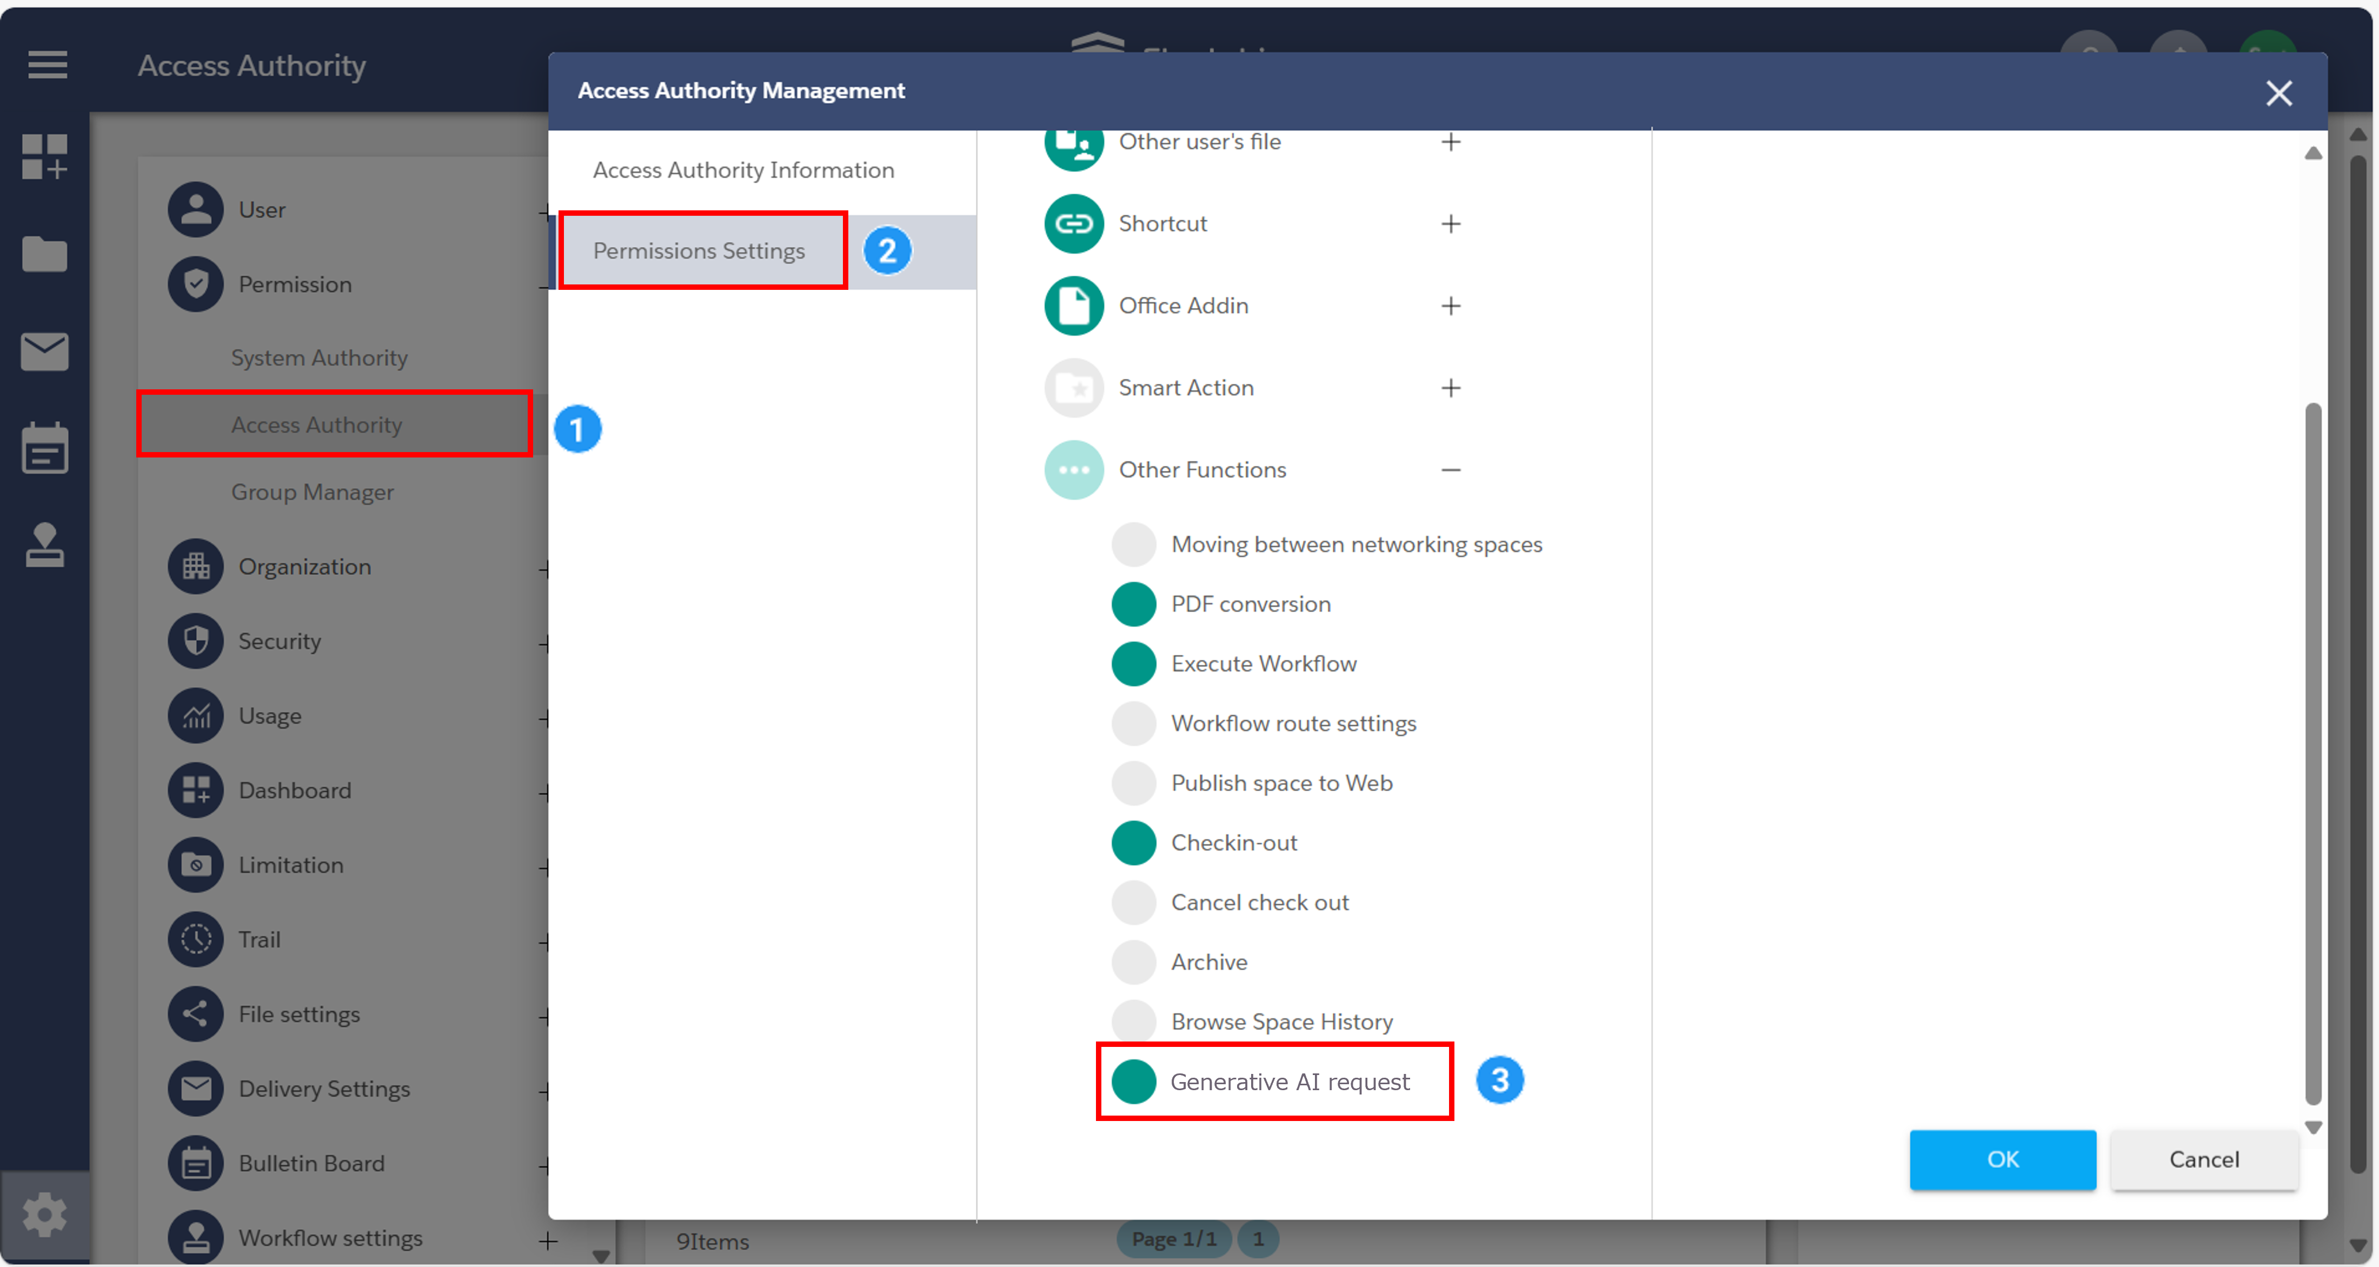Click the Shortcut link icon
Viewport: 2379px width, 1267px height.
[1074, 223]
